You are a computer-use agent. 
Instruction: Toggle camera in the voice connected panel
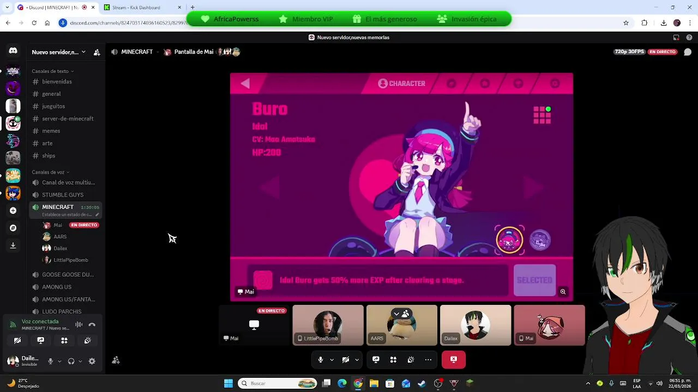point(17,340)
